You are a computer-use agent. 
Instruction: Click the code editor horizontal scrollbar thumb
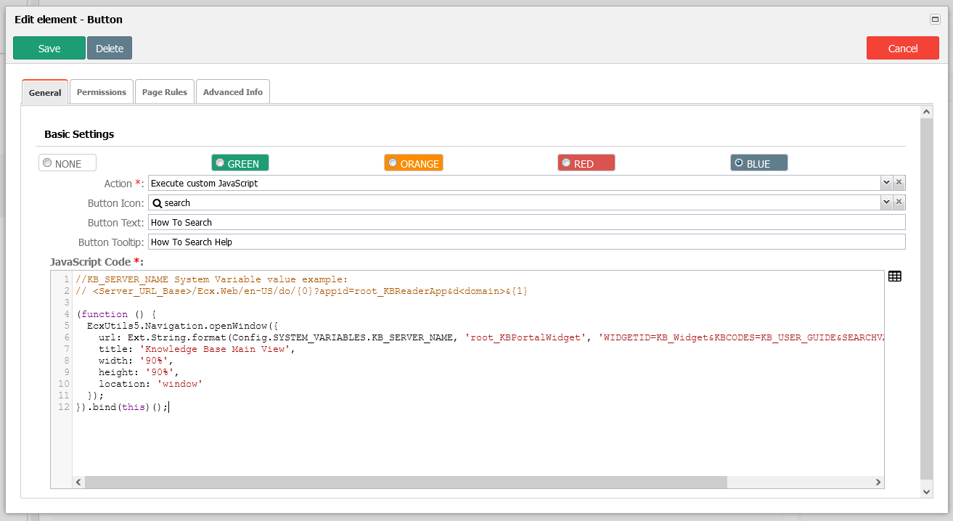[x=406, y=483]
